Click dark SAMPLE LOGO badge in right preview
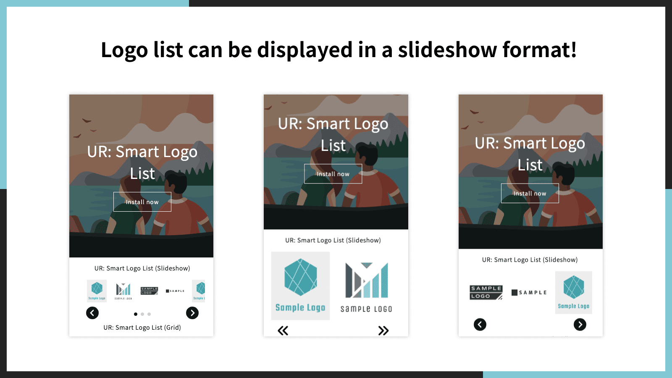The height and width of the screenshot is (378, 672). coord(486,292)
